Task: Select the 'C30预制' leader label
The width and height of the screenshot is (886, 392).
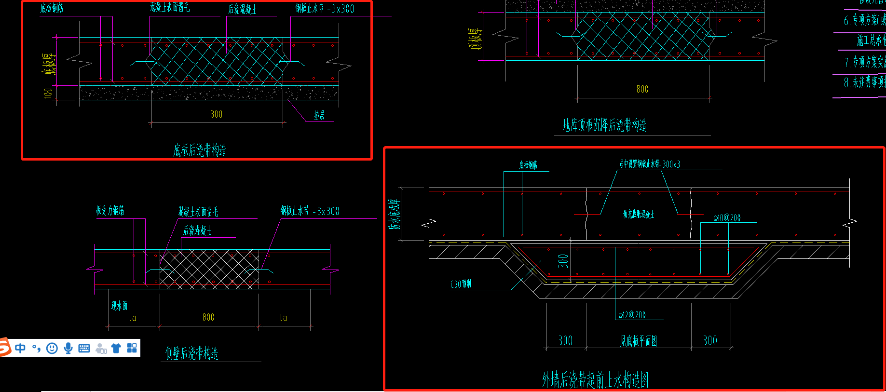Action: 461,284
